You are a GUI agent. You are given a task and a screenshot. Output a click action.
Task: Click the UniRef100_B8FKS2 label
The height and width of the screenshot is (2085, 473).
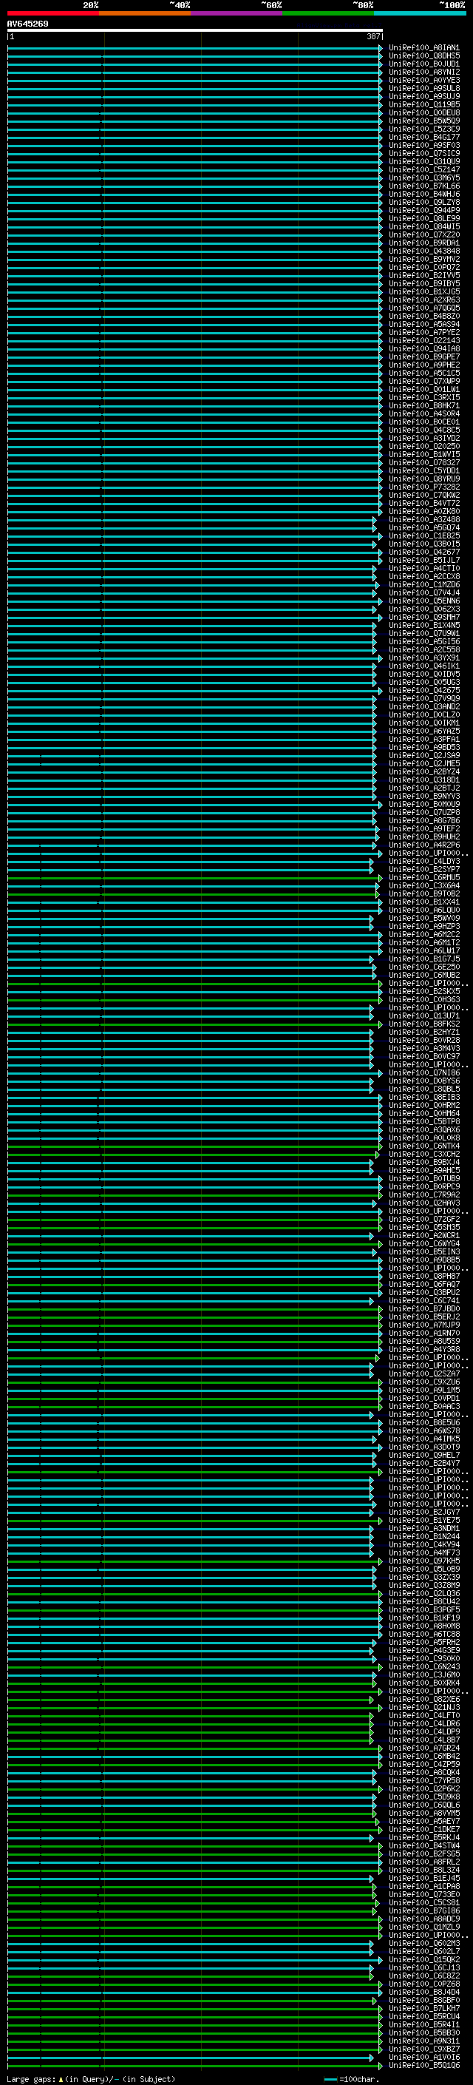click(x=423, y=1024)
